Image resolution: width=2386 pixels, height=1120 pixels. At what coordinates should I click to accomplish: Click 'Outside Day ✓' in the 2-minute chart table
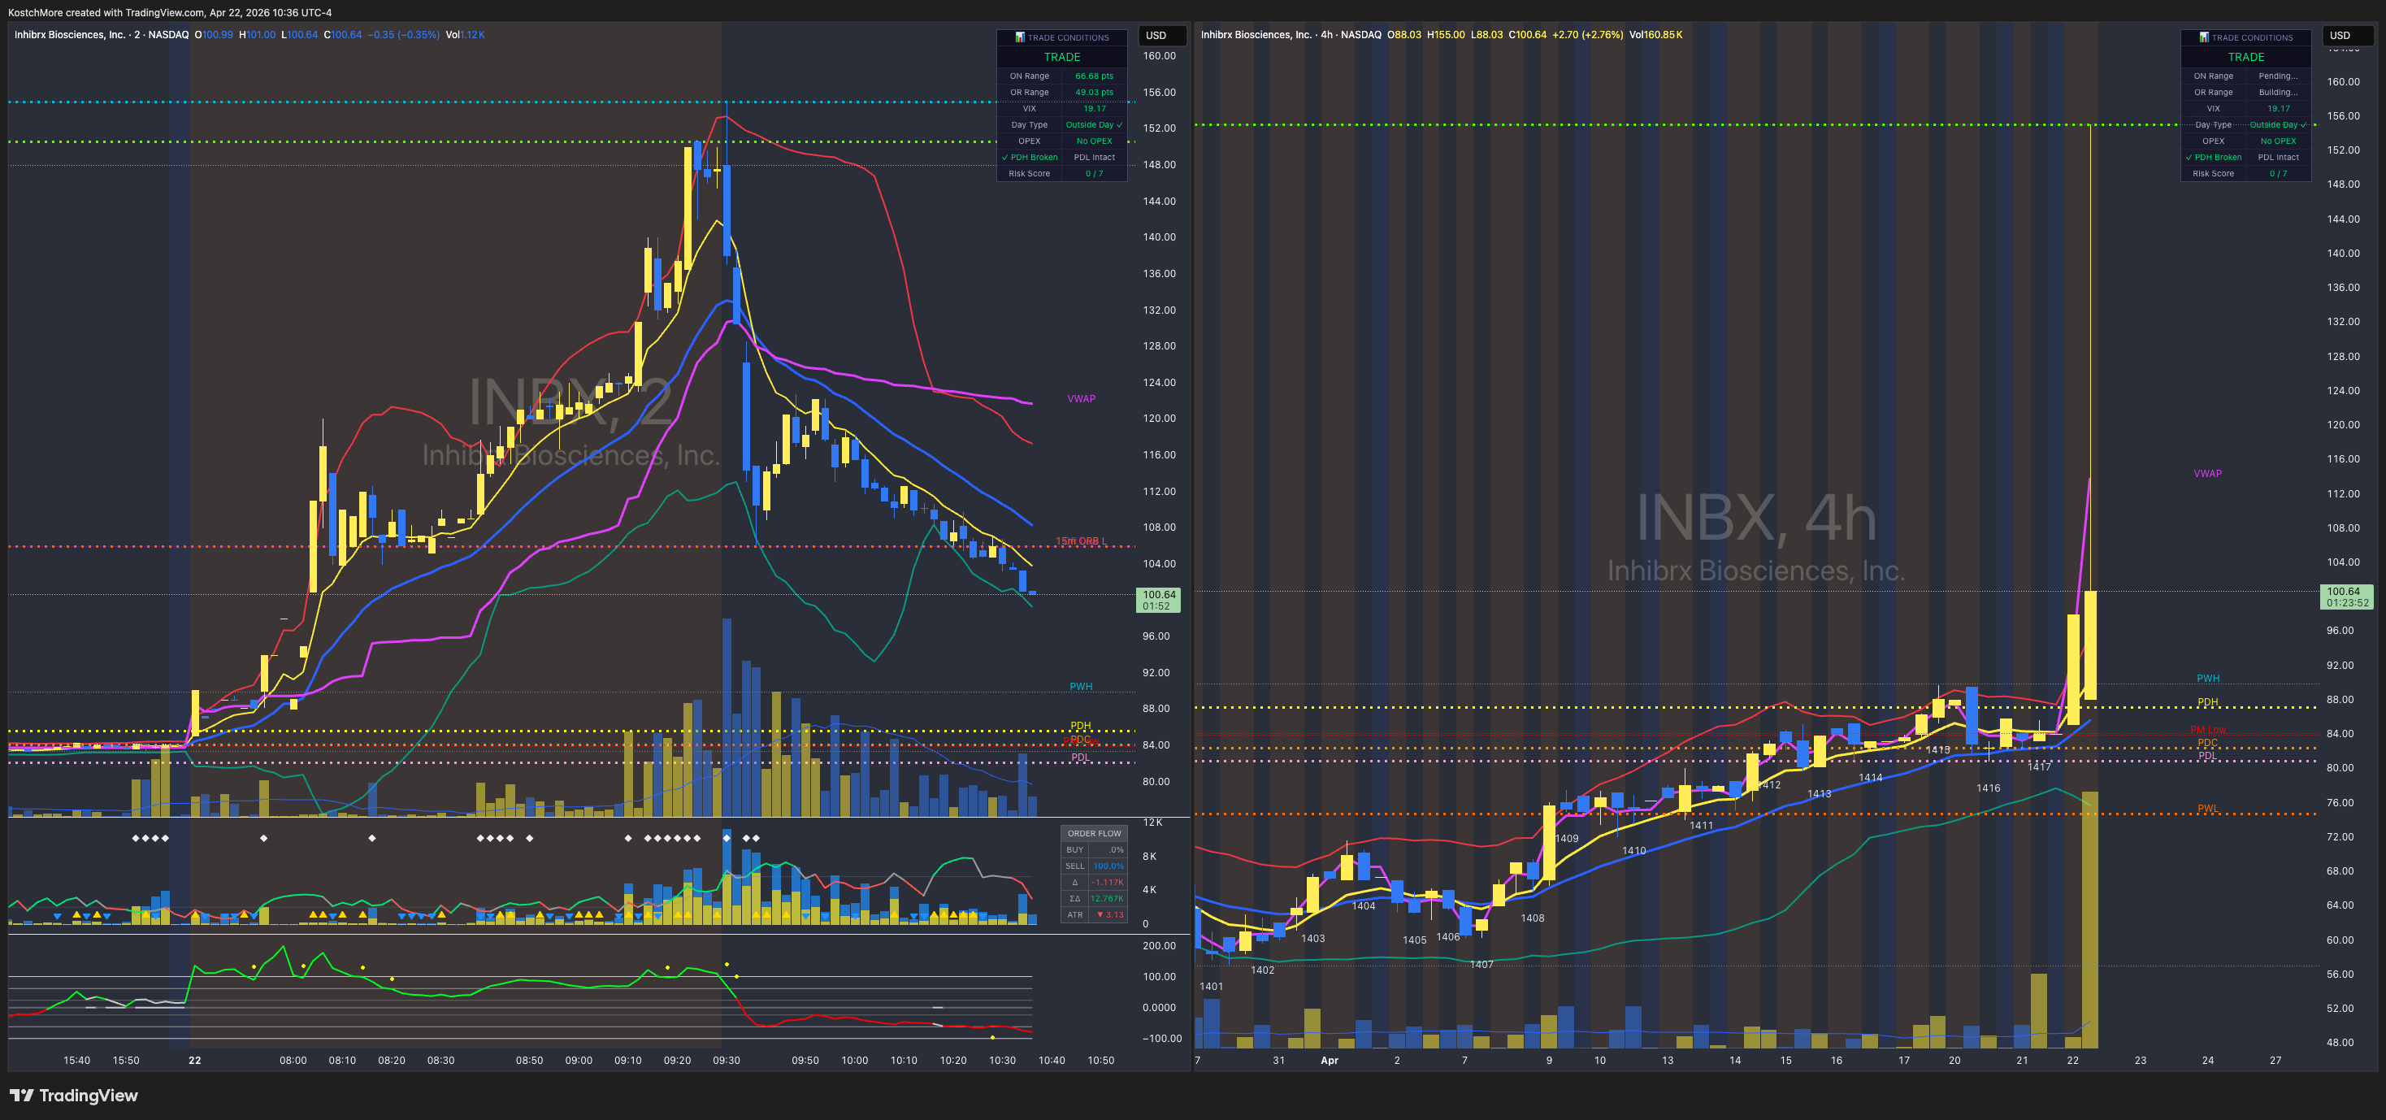(x=1094, y=125)
